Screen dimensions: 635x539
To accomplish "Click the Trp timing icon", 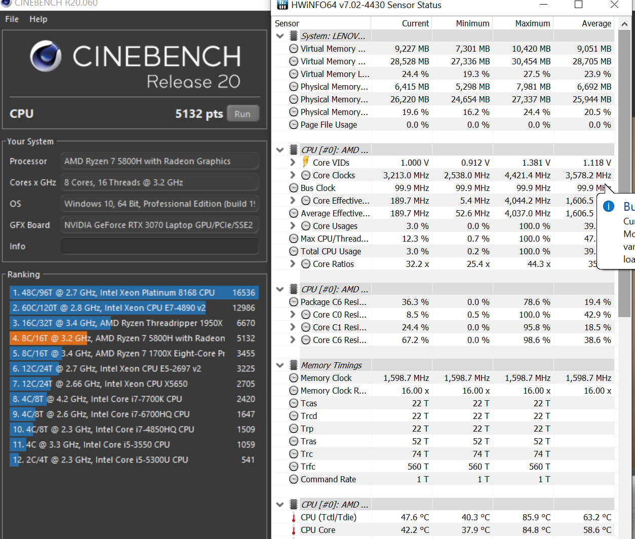I will coord(294,429).
